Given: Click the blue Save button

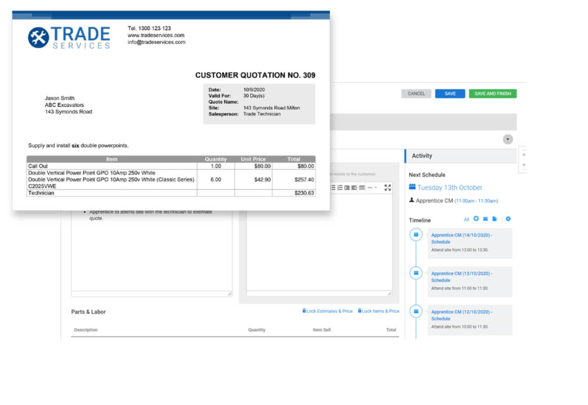Looking at the screenshot, I should pyautogui.click(x=450, y=94).
